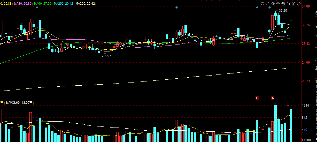
Task: Click the 1214 volume axis label
Action: 306,106
